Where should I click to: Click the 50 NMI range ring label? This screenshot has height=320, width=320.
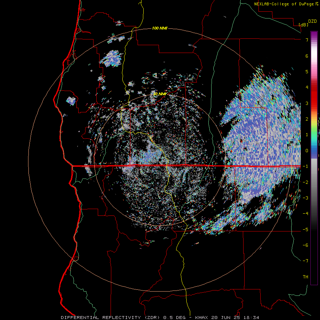tap(160, 94)
